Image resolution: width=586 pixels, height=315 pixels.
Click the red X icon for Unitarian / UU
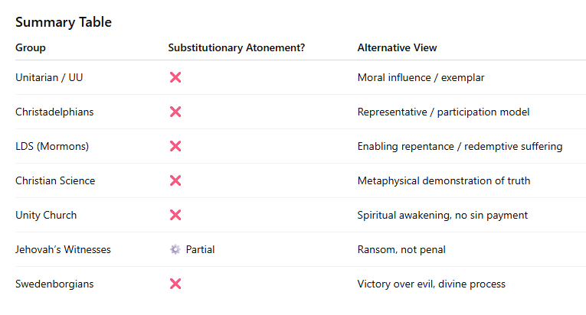pos(175,77)
